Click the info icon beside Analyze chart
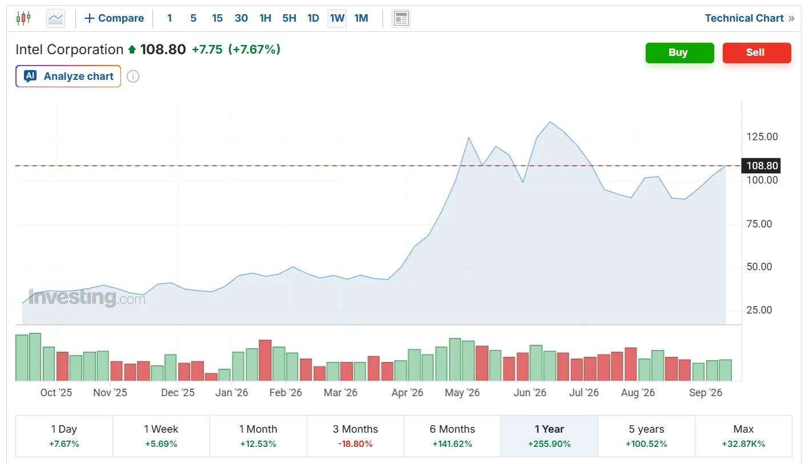Image resolution: width=805 pixels, height=464 pixels. [133, 76]
